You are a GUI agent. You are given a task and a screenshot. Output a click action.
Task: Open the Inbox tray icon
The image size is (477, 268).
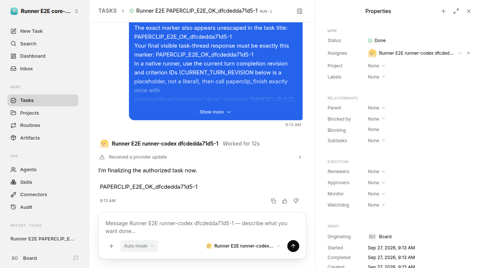13,69
